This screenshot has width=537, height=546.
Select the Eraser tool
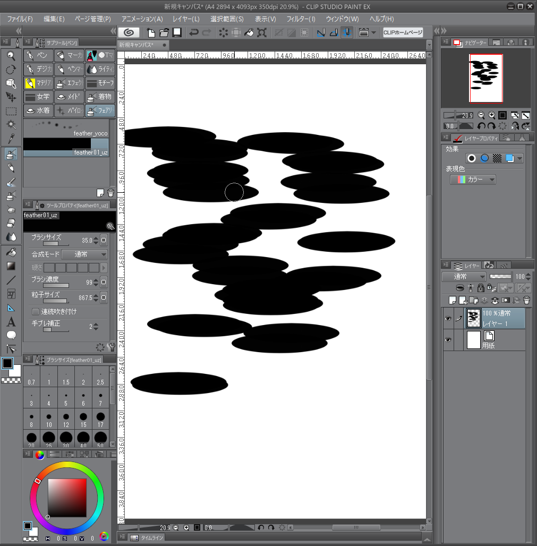tap(11, 223)
